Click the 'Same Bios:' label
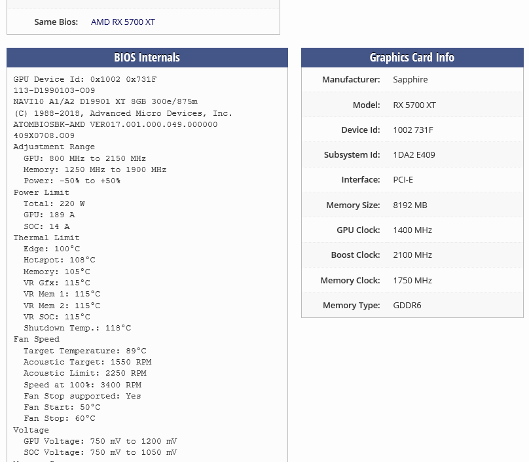This screenshot has height=462, width=529. tap(56, 22)
